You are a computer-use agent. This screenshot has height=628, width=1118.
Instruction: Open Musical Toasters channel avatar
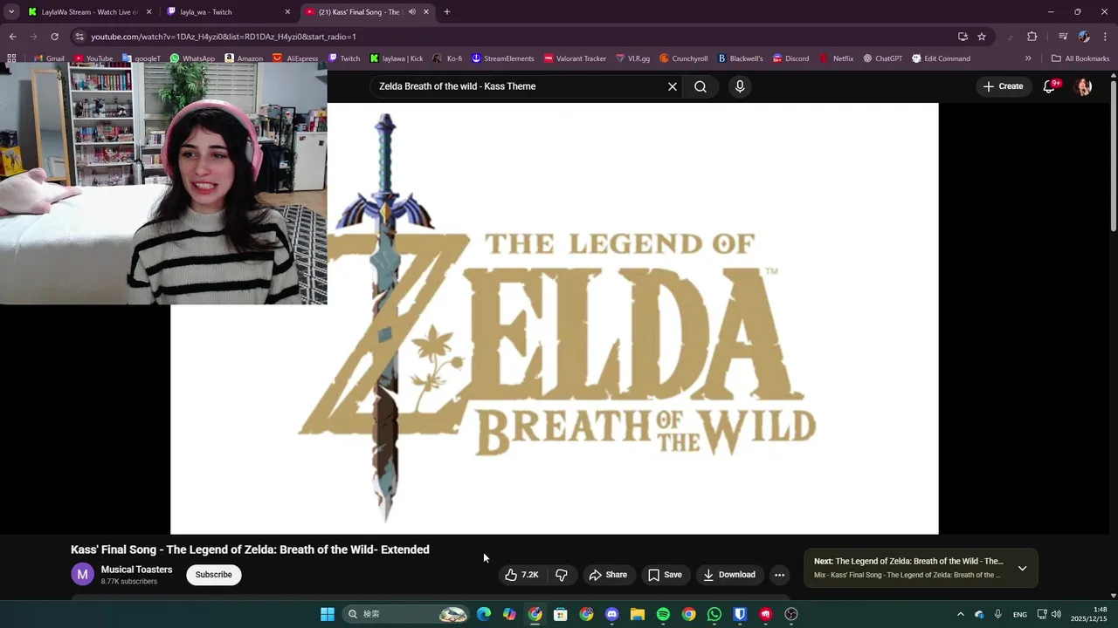click(x=82, y=575)
